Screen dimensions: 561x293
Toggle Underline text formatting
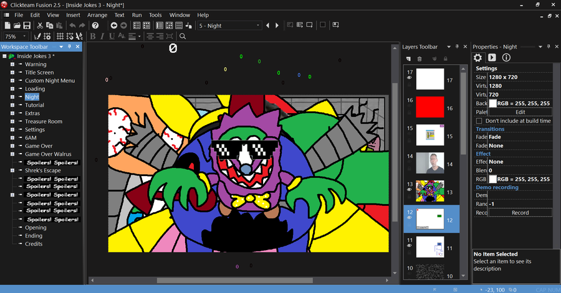click(x=112, y=36)
